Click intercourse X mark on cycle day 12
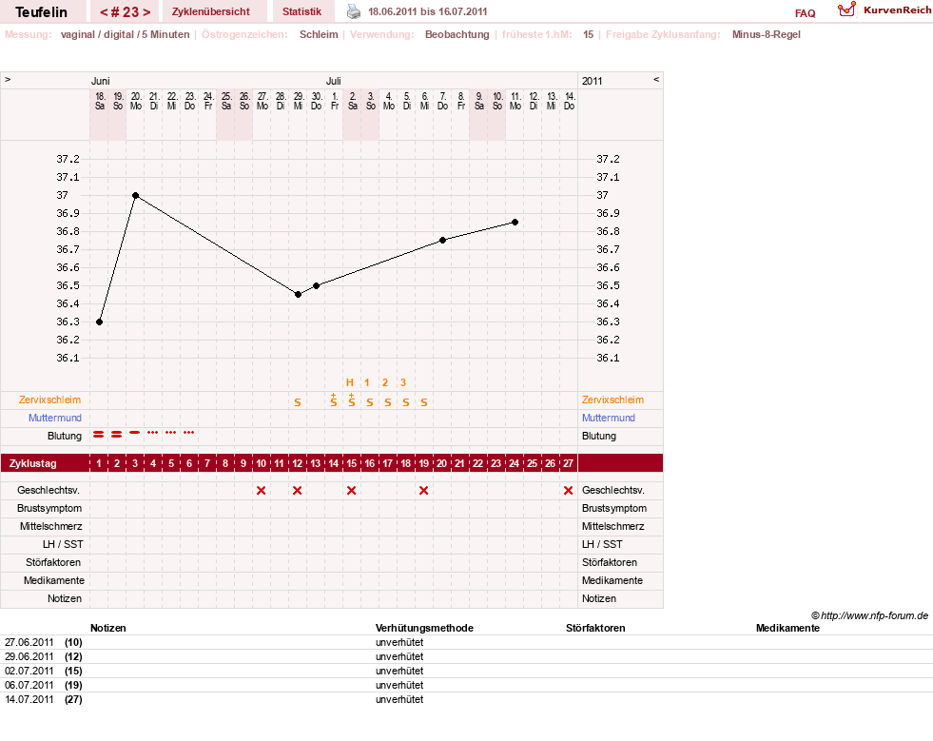Viewport: 933px width, 741px height. (x=297, y=491)
